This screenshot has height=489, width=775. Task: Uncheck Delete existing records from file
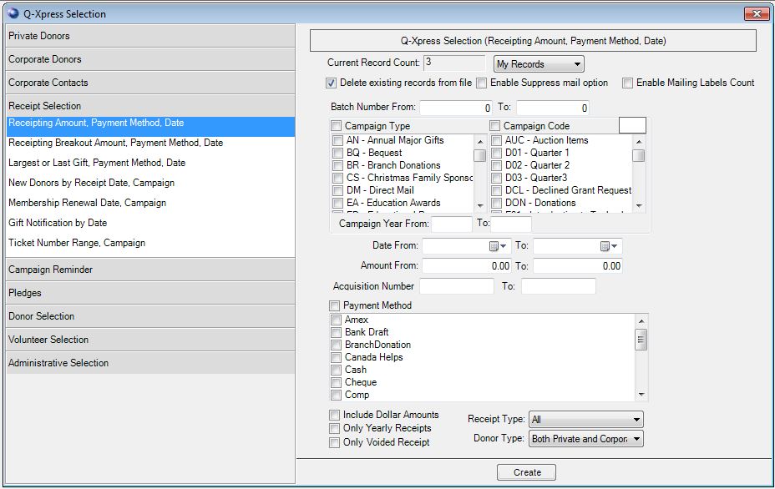(x=332, y=83)
